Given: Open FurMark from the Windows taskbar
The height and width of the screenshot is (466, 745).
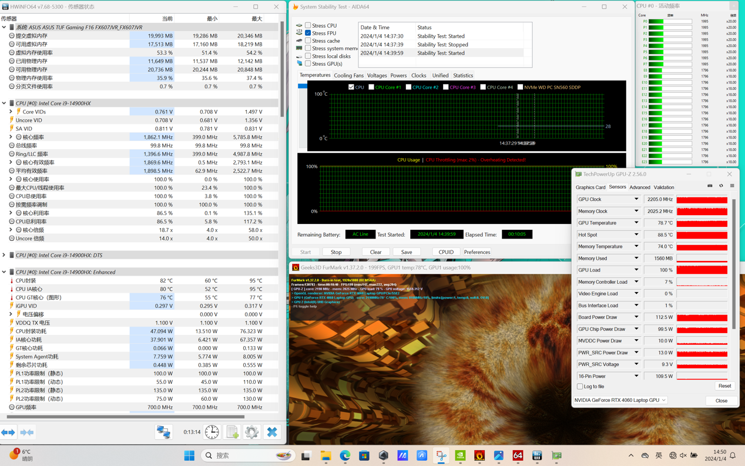Looking at the screenshot, I should tap(479, 455).
